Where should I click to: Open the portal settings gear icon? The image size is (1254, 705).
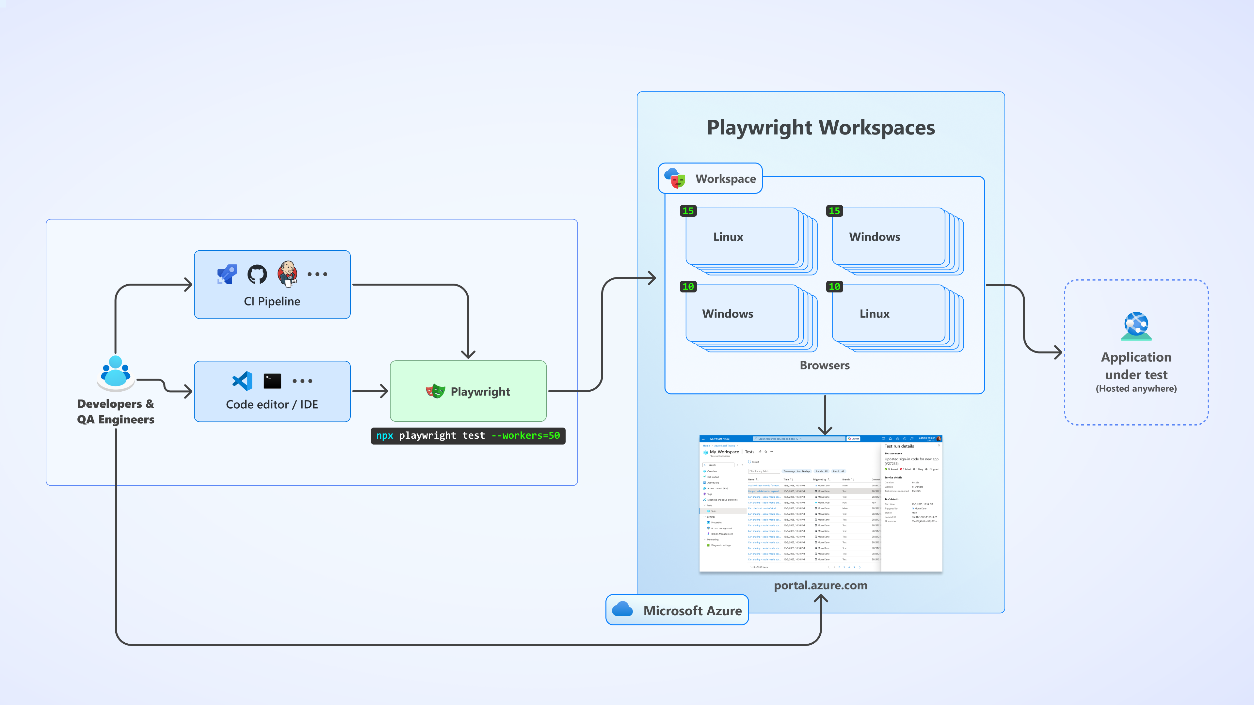[898, 439]
